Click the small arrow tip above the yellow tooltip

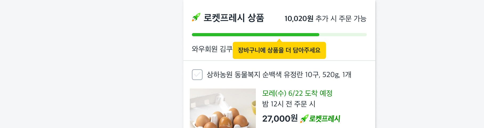(x=279, y=41)
